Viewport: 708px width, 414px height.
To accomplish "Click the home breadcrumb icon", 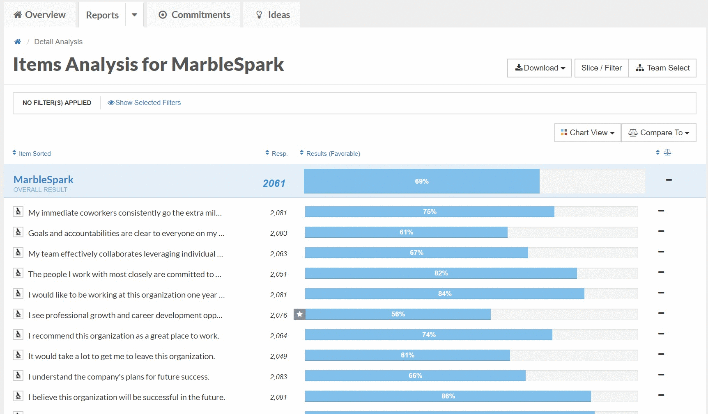I will pyautogui.click(x=18, y=42).
